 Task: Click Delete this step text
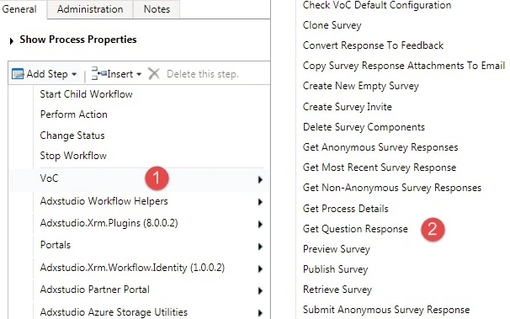point(203,74)
